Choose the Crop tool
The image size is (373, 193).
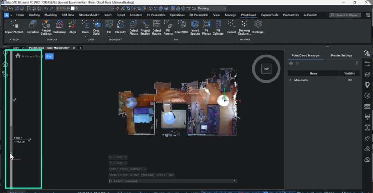[x=85, y=27]
